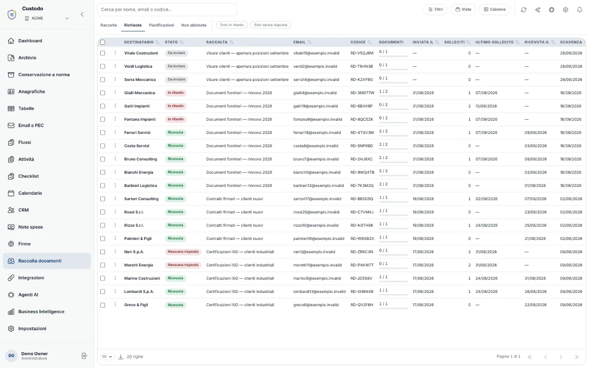Open the Pianificazioni tab
The width and height of the screenshot is (589, 368).
pyautogui.click(x=161, y=25)
